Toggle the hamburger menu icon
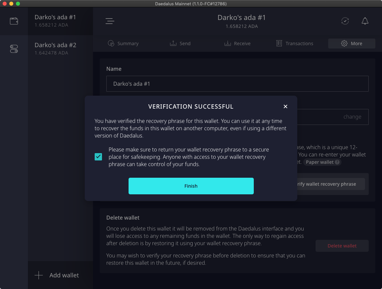This screenshot has width=382, height=289. click(x=110, y=21)
